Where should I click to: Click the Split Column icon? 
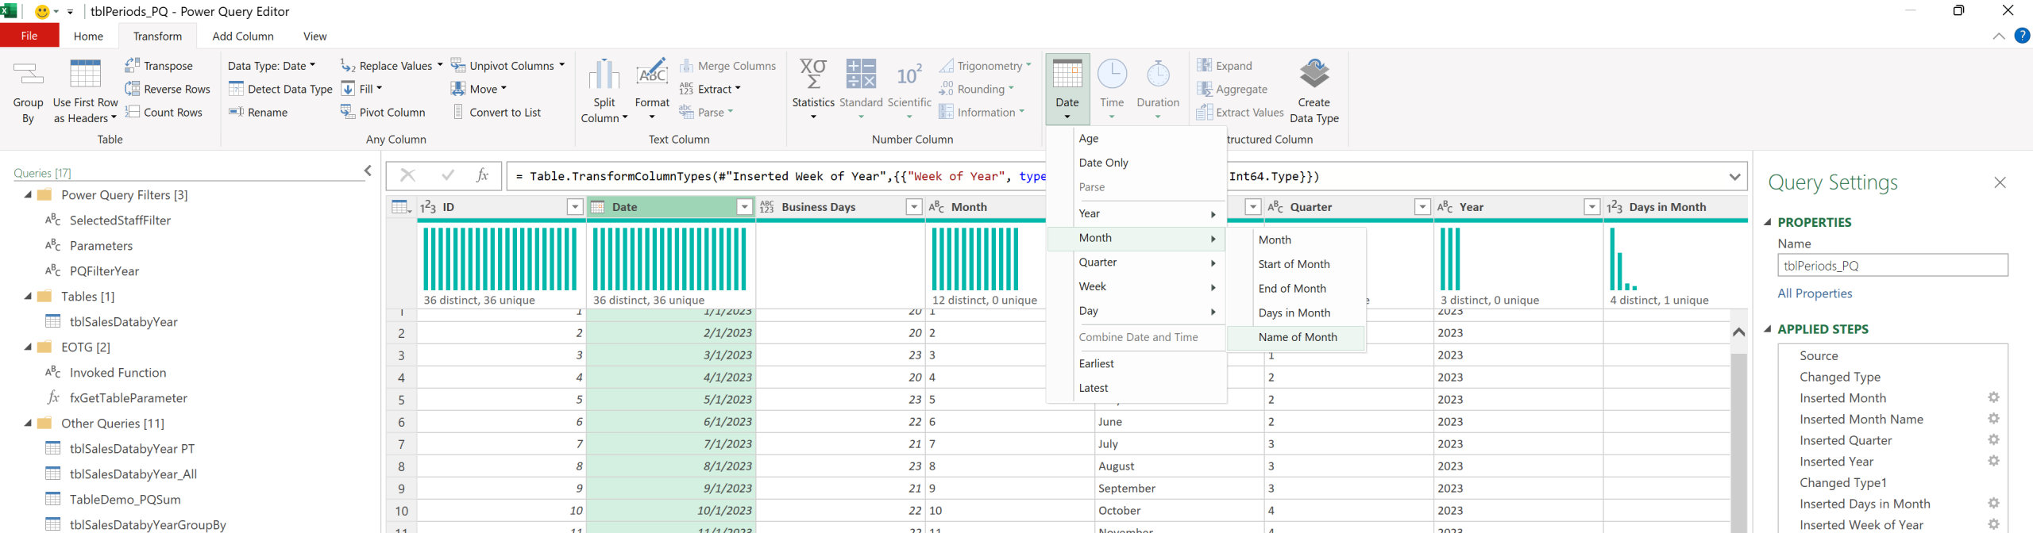[x=604, y=75]
